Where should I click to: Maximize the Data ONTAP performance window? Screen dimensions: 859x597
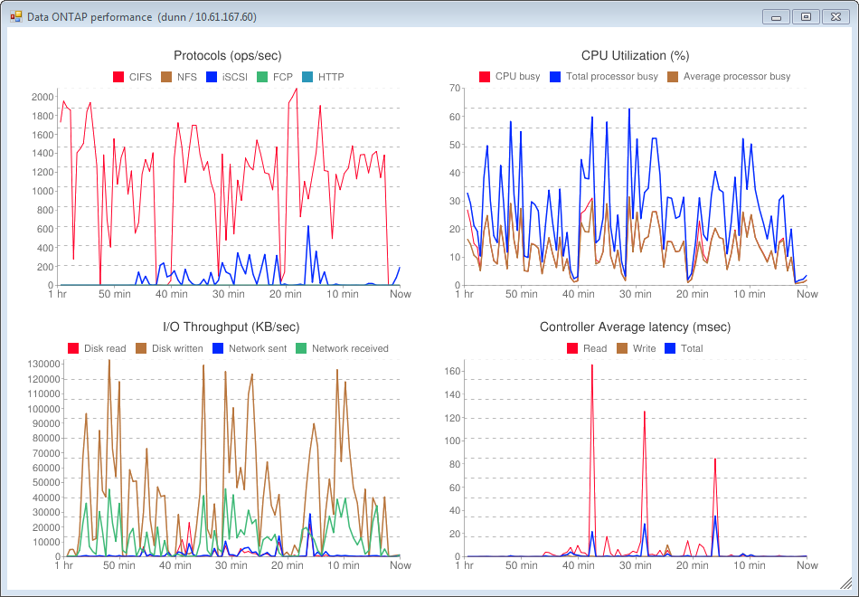(x=805, y=16)
